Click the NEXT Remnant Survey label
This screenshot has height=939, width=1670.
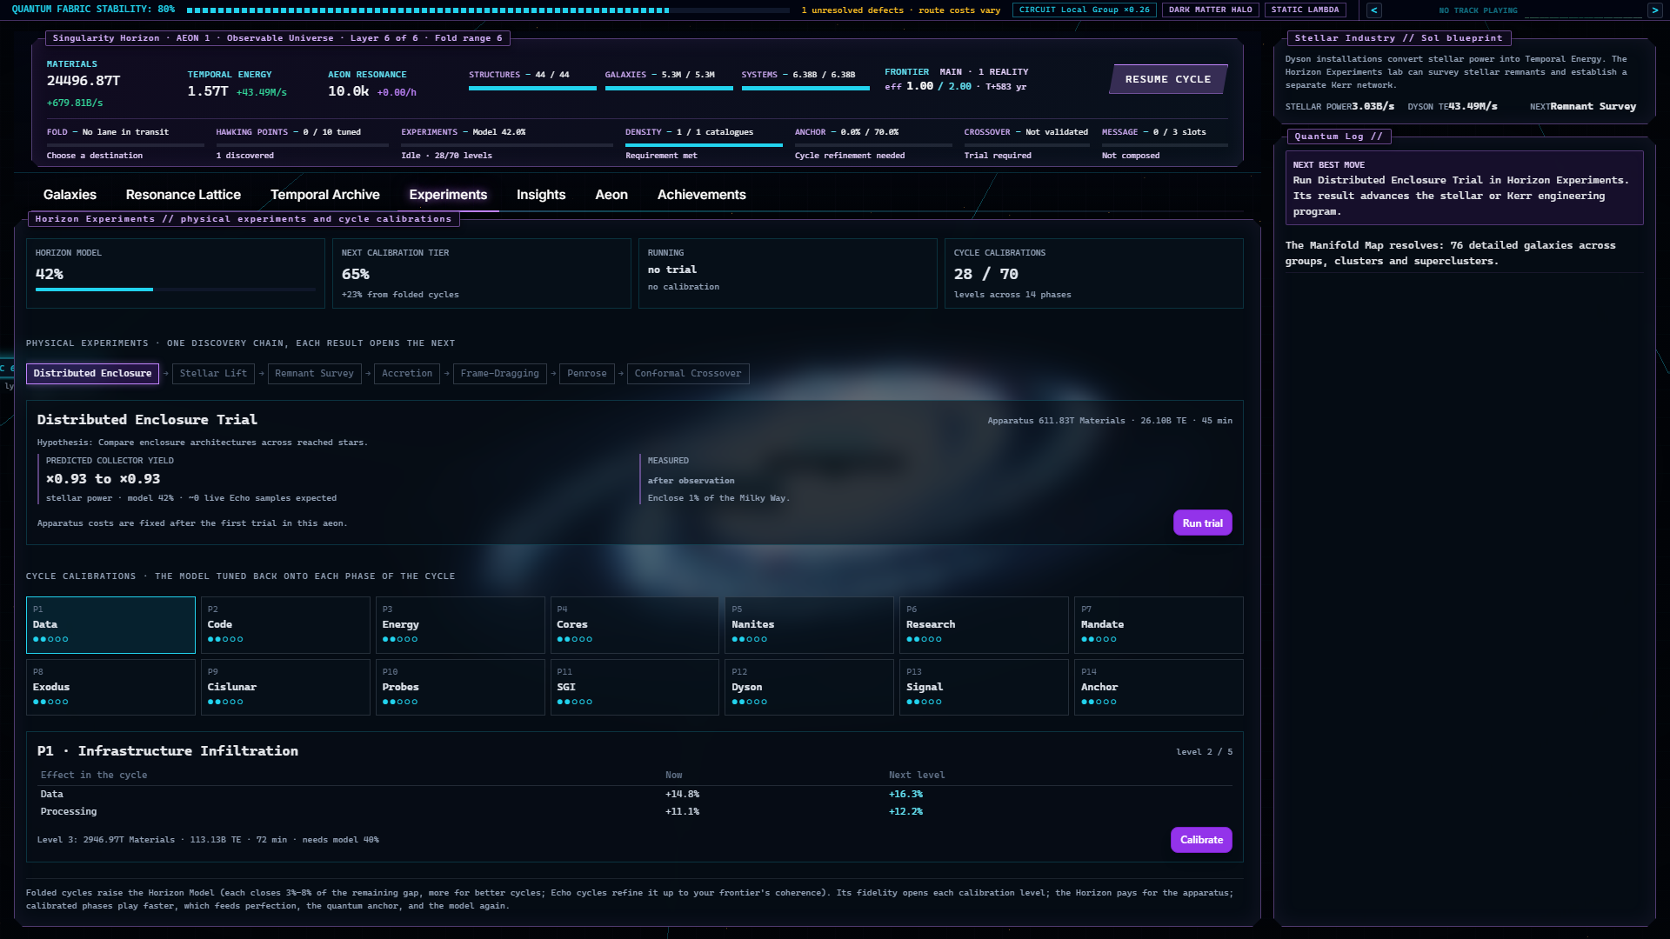(x=1583, y=106)
